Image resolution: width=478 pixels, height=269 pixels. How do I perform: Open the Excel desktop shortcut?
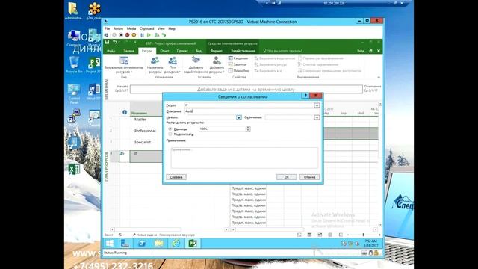pos(74,170)
